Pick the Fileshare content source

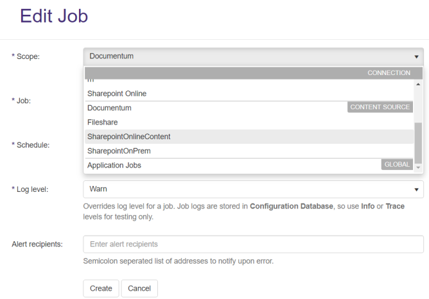[103, 122]
